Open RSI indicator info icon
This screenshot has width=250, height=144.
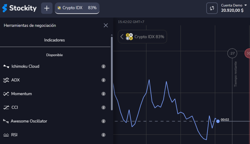(103, 135)
